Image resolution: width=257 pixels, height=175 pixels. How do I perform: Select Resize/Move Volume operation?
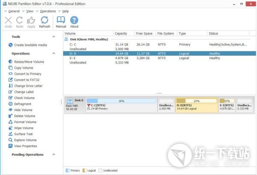[x=29, y=62]
